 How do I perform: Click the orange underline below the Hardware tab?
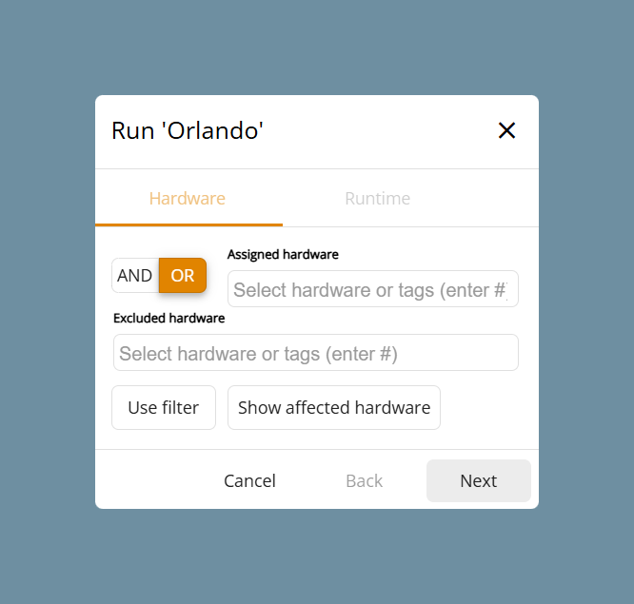coord(188,224)
